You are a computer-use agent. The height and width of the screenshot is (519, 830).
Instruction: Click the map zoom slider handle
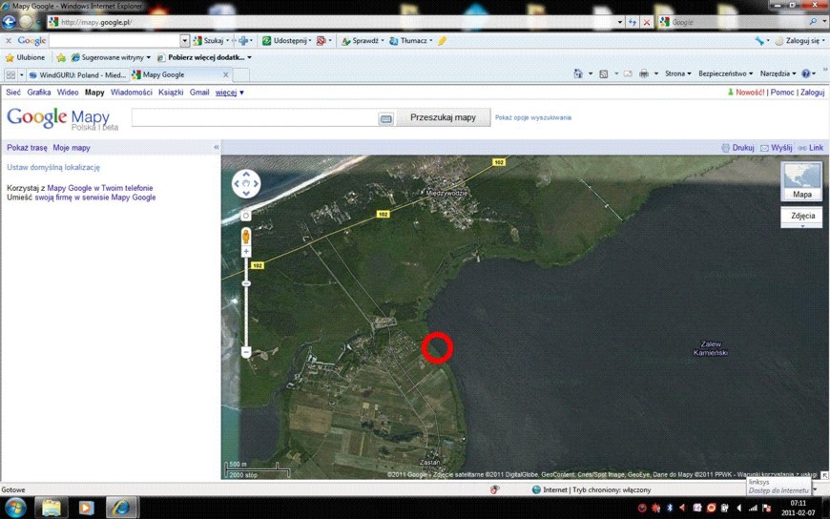pyautogui.click(x=246, y=284)
